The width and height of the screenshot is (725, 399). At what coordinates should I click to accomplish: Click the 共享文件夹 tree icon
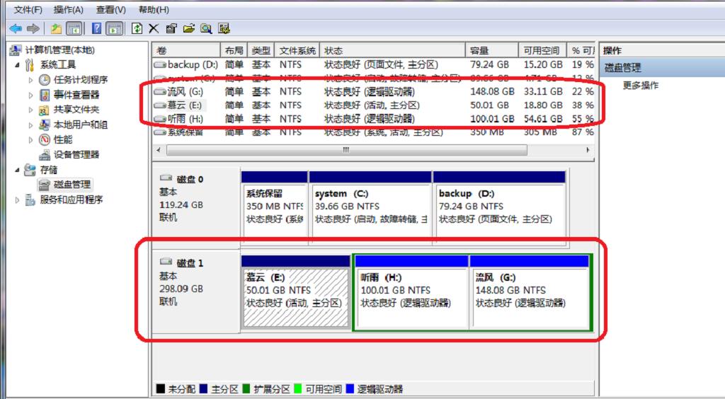[x=45, y=110]
